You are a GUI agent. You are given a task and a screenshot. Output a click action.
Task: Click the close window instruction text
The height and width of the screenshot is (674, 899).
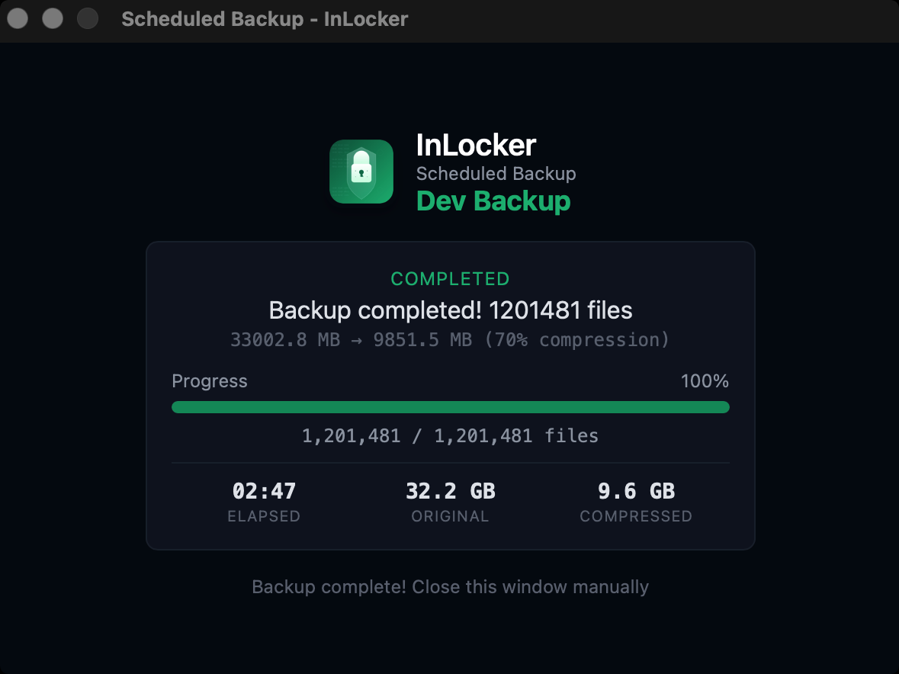click(x=450, y=587)
